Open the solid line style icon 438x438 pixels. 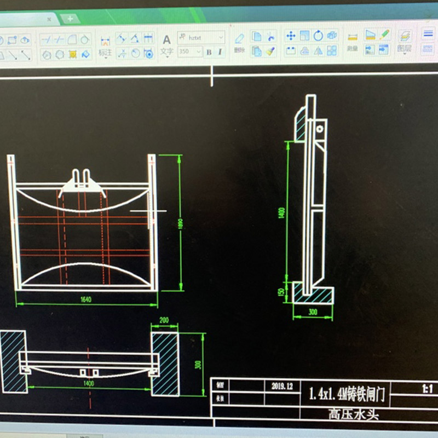[x=428, y=34]
